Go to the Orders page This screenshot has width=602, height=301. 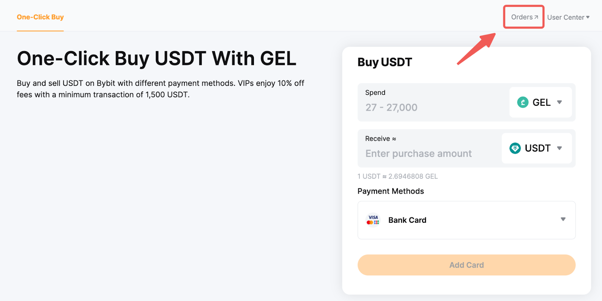[522, 17]
